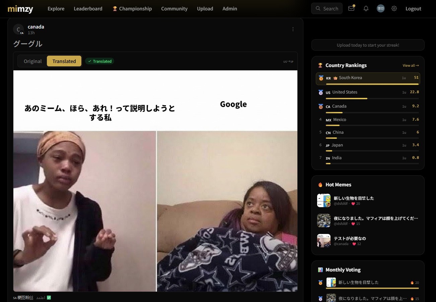Open the mail inbox icon
436x302 pixels.
click(351, 8)
